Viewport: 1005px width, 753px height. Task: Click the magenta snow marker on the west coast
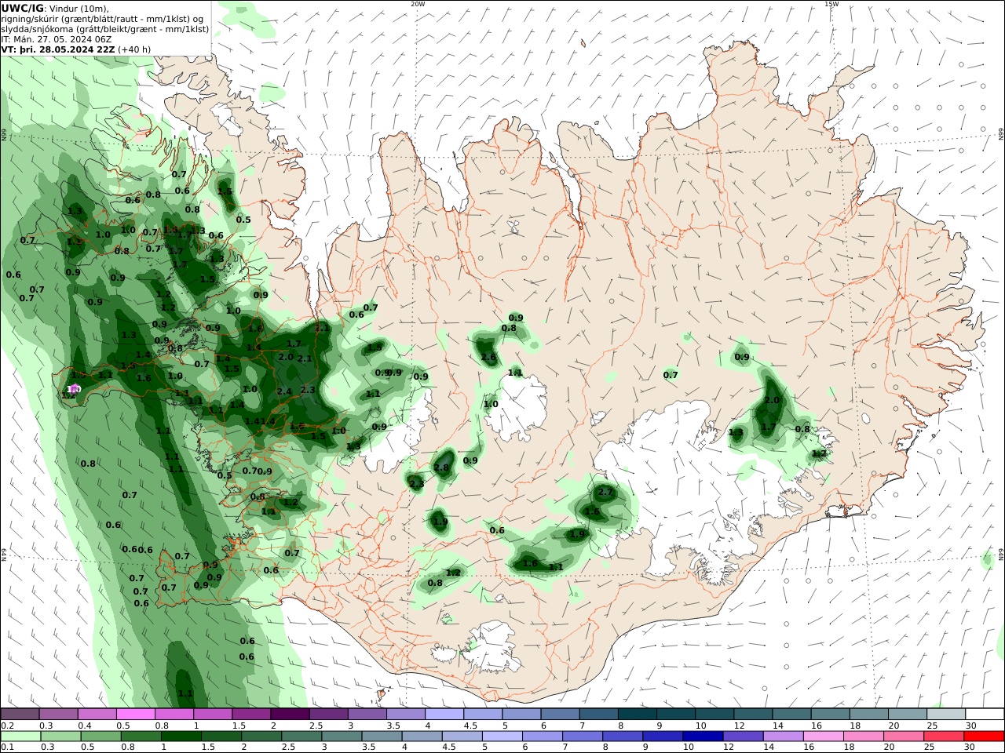tap(74, 388)
